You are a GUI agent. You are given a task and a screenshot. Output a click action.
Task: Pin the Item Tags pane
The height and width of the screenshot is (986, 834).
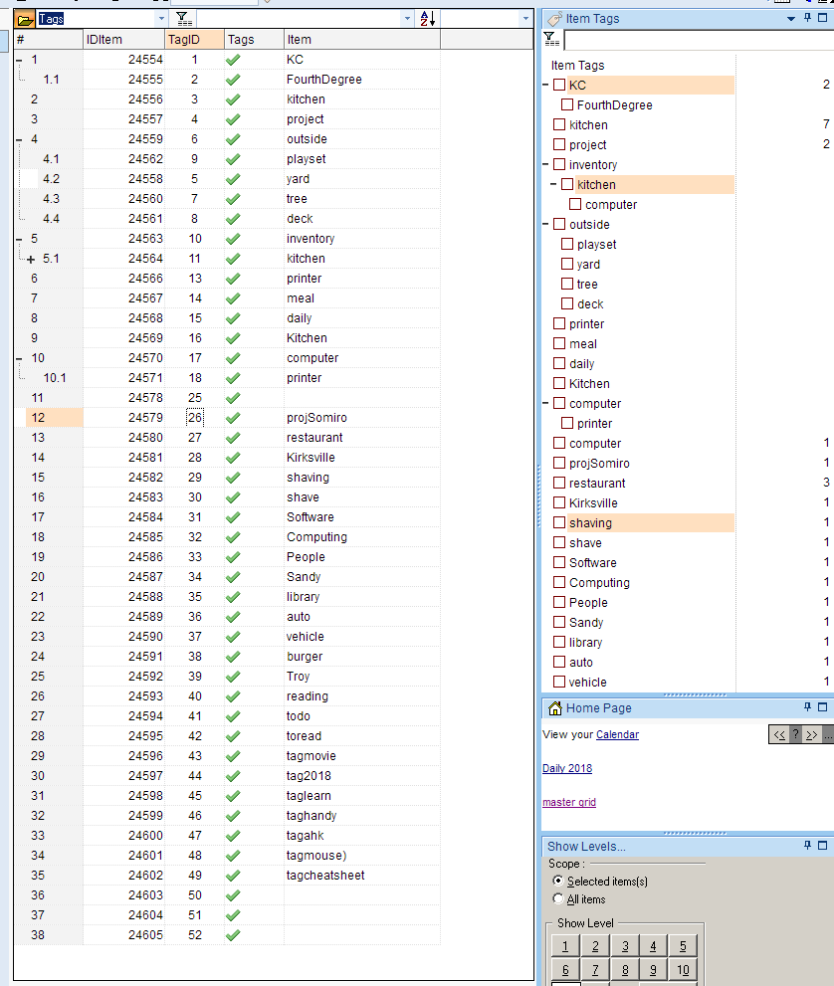tap(807, 18)
